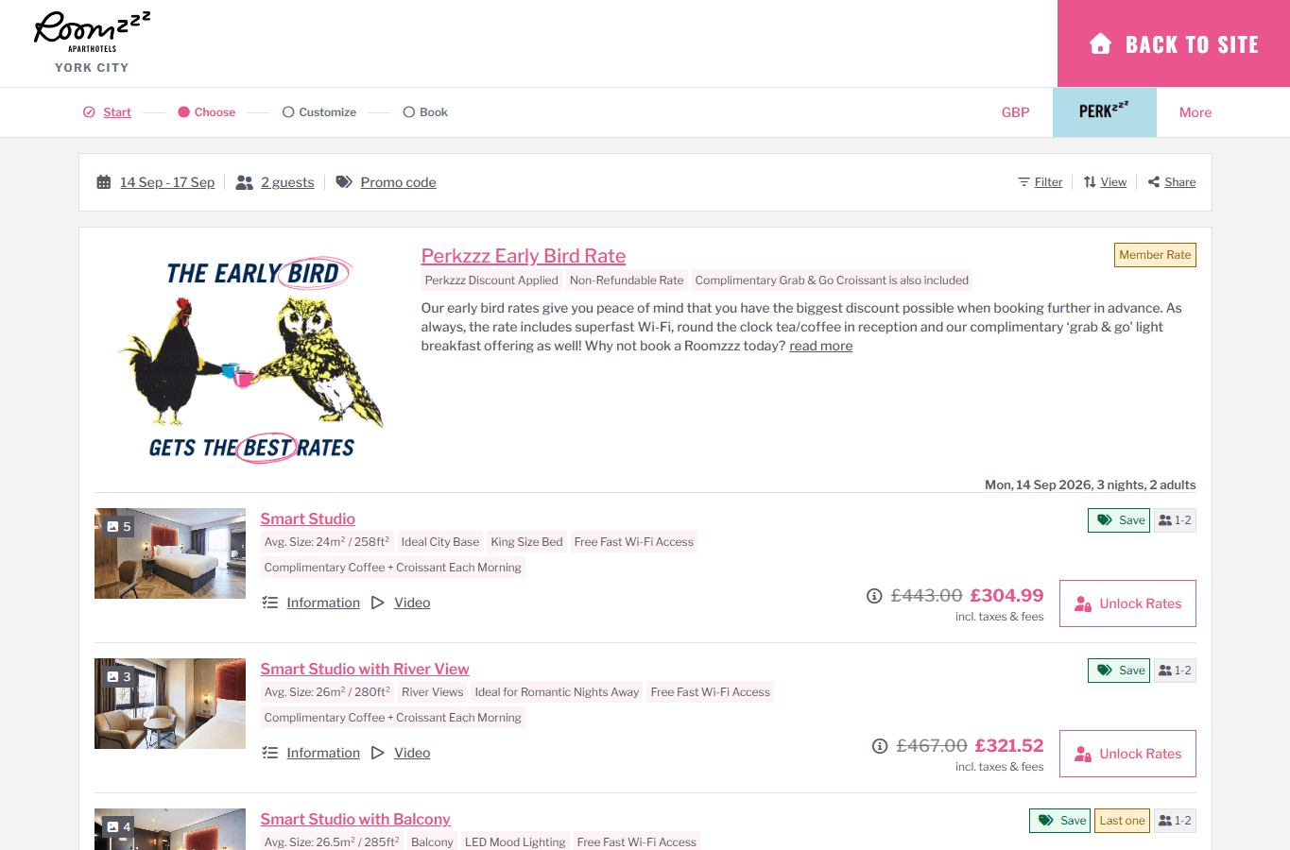1290x850 pixels.
Task: Unlock Rates for River View studio
Action: click(x=1127, y=754)
